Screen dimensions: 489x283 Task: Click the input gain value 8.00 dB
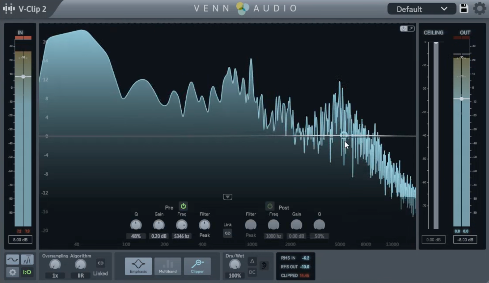[x=20, y=240]
